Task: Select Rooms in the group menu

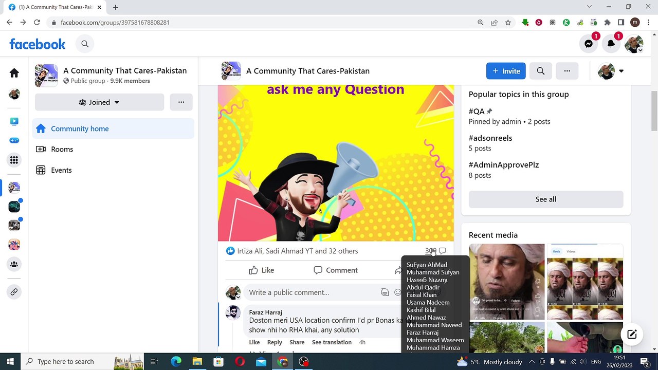Action: 62,149
